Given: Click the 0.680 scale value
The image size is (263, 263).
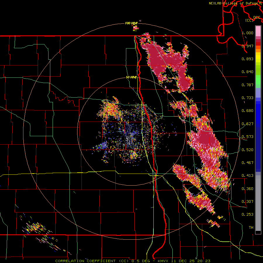Looking at the screenshot, I should (x=248, y=111).
